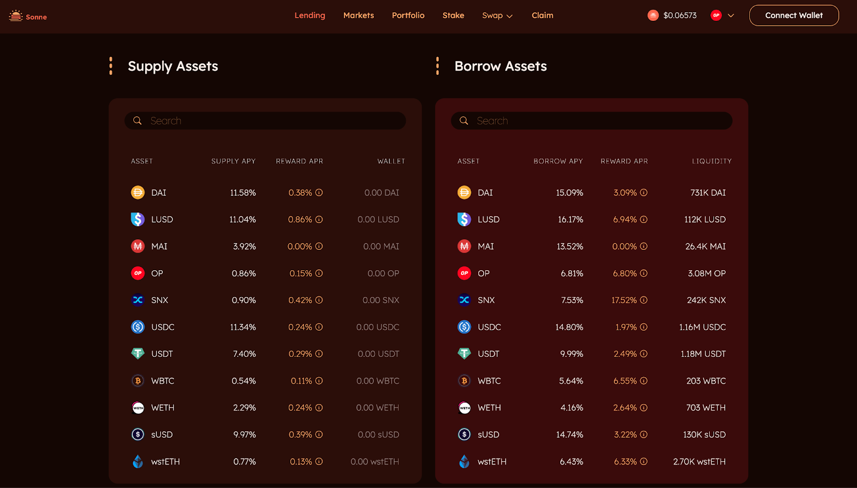Screen dimensions: 857x488
Task: Click the Optimism network icon in header
Action: [716, 16]
